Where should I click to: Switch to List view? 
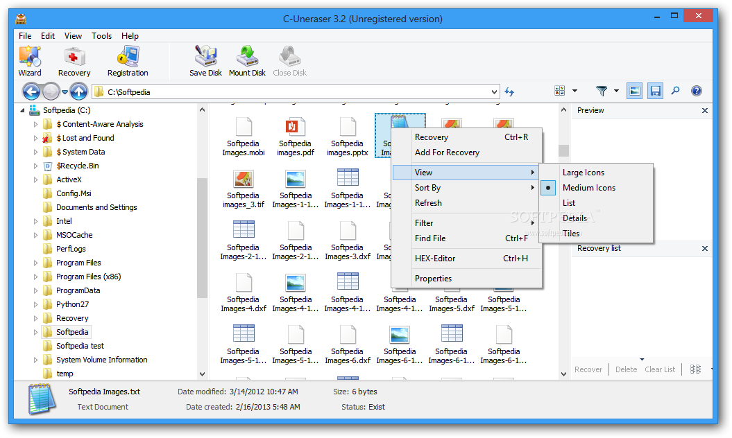[596, 203]
